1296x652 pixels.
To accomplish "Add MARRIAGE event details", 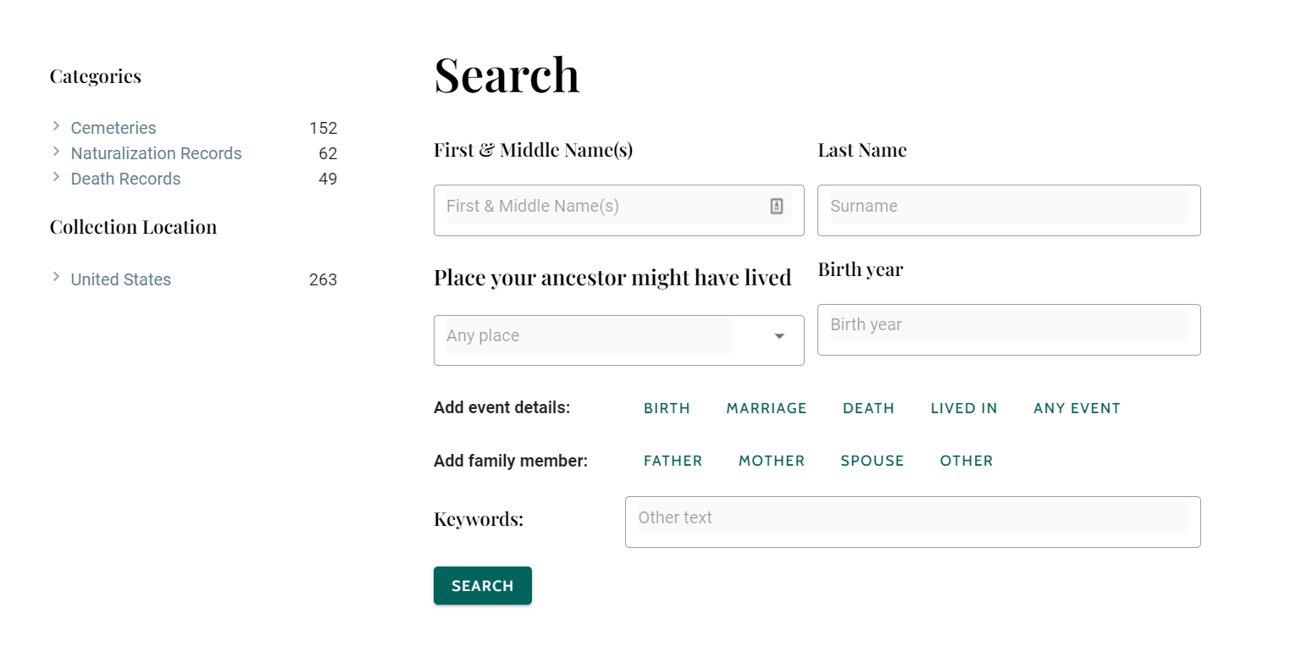I will coord(767,408).
